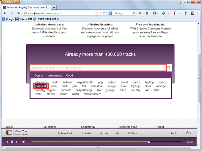The width and height of the screenshot is (202, 151).
Task: Pause the currently playing track
Action: 12,142
